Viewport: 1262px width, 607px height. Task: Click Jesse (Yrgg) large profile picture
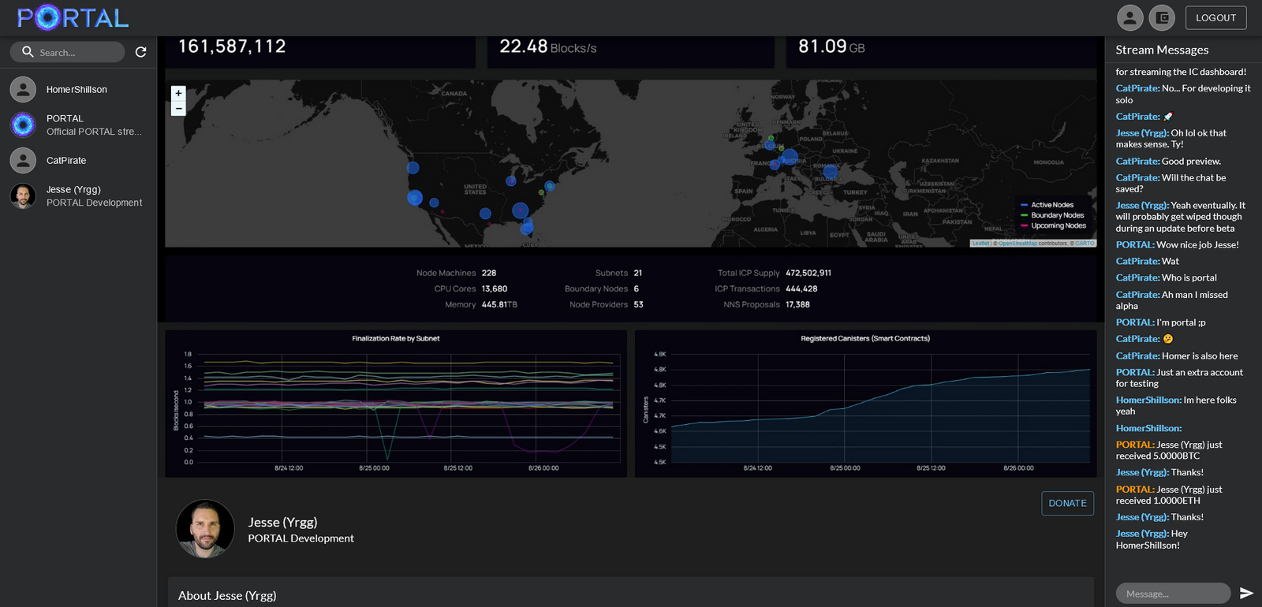pos(205,529)
